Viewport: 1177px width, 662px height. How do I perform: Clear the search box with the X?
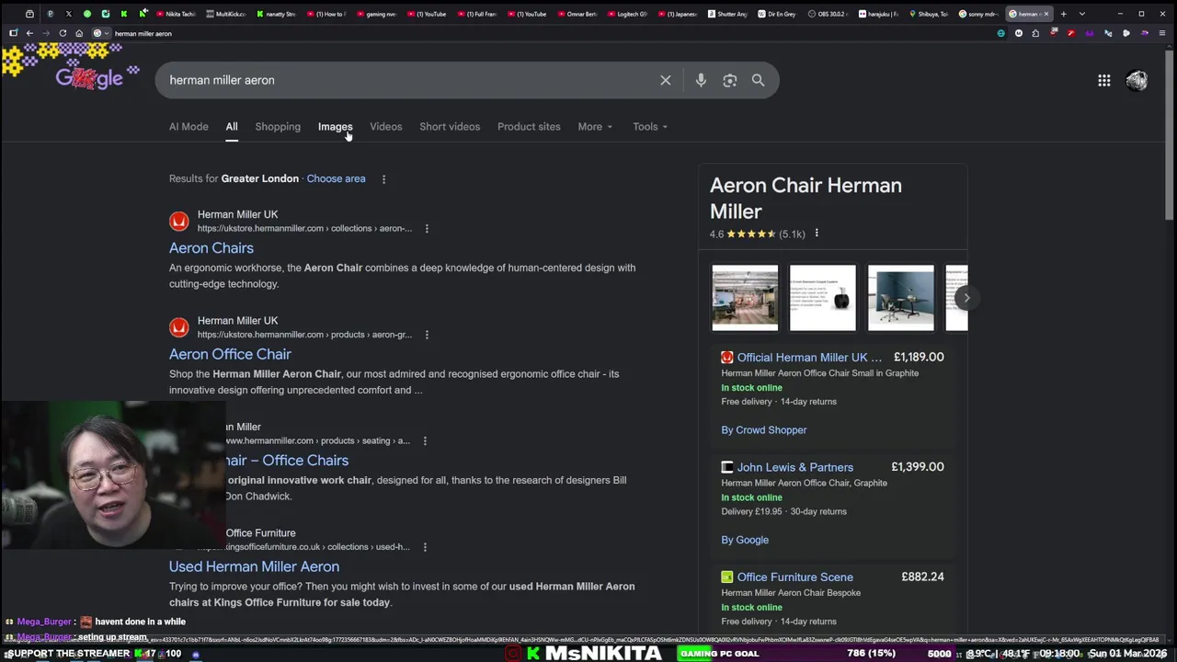coord(666,80)
